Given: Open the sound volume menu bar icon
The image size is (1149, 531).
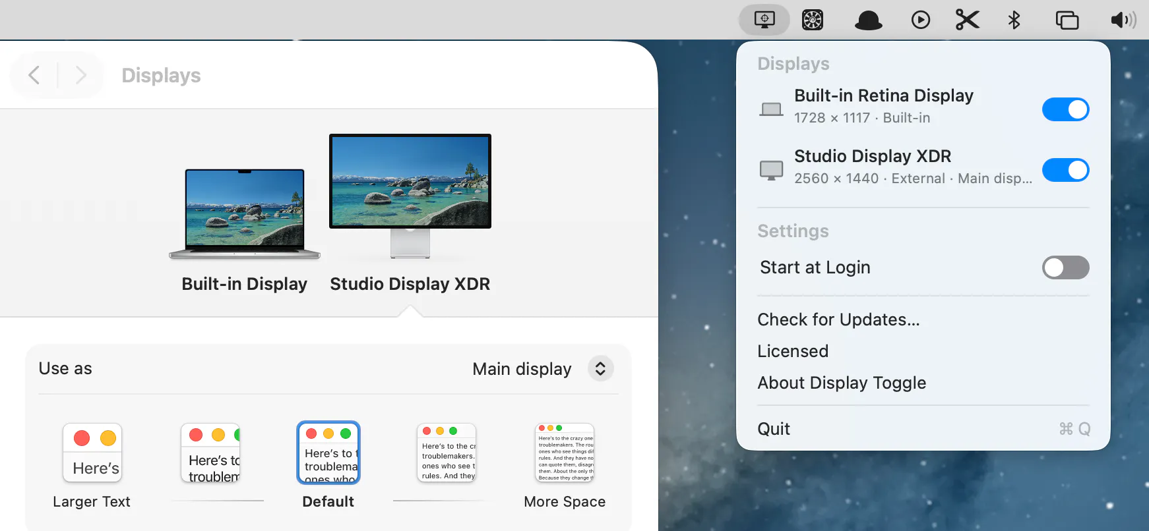Looking at the screenshot, I should click(x=1123, y=20).
